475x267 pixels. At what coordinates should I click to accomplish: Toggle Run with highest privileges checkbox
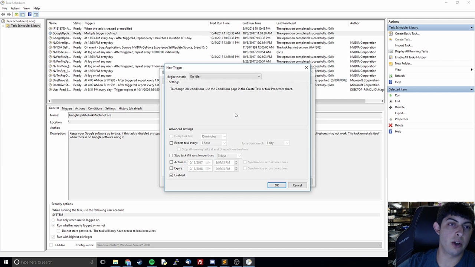(x=53, y=237)
